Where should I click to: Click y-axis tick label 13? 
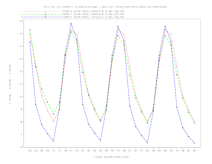pos(21,59)
